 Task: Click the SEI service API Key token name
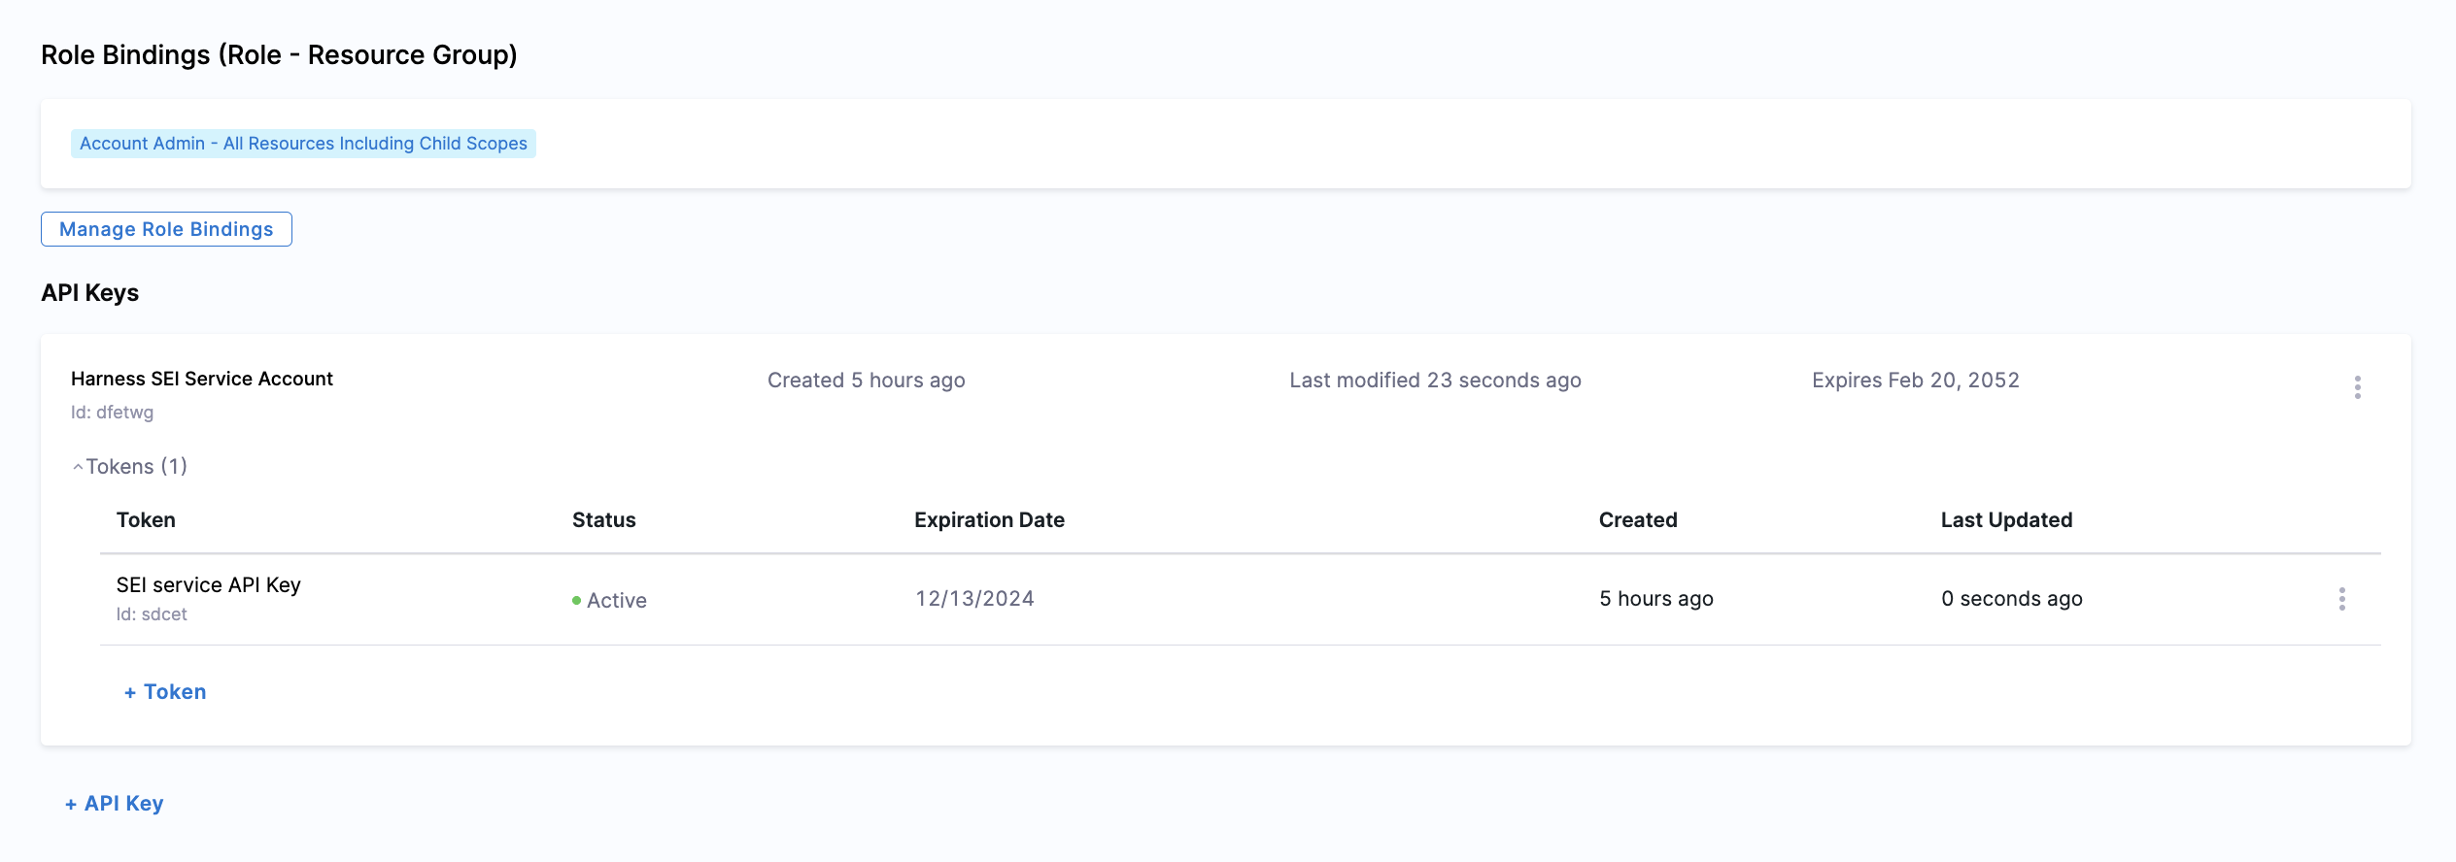point(209,584)
